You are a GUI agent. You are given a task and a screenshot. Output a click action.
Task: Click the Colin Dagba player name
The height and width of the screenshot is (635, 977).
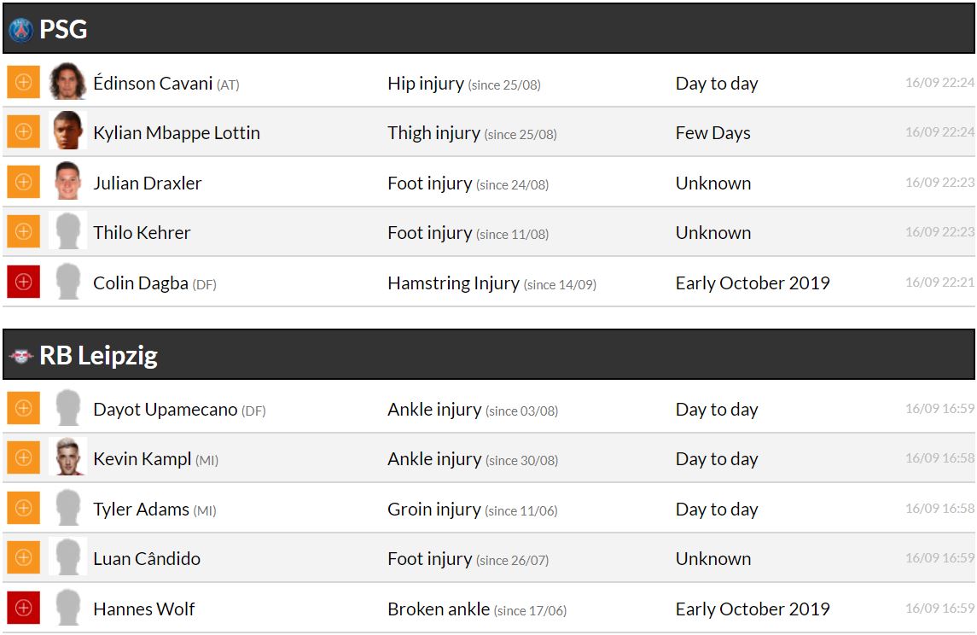pyautogui.click(x=140, y=283)
